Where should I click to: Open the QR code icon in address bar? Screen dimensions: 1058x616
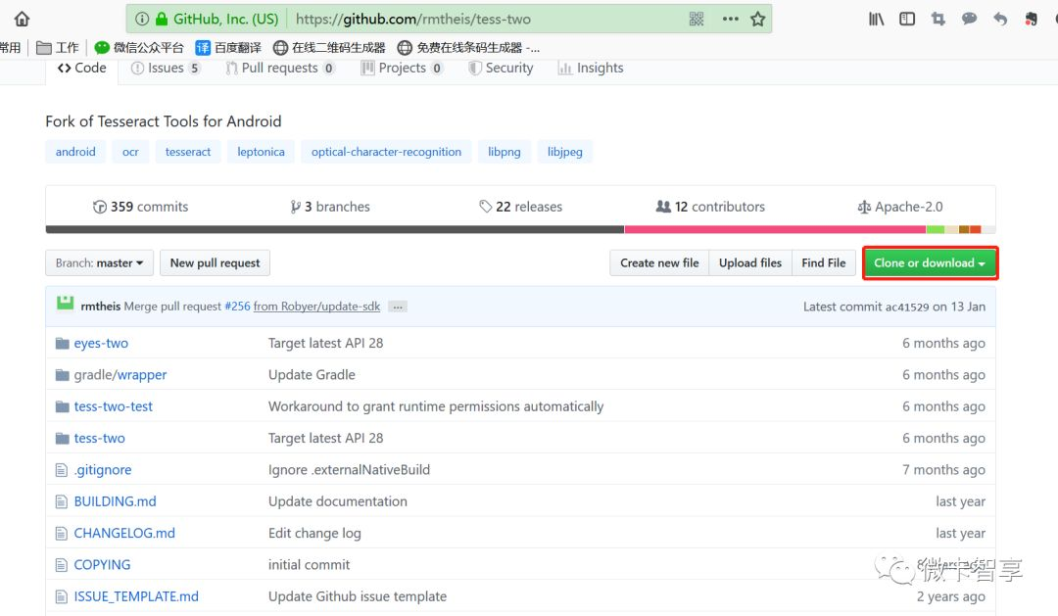point(697,19)
